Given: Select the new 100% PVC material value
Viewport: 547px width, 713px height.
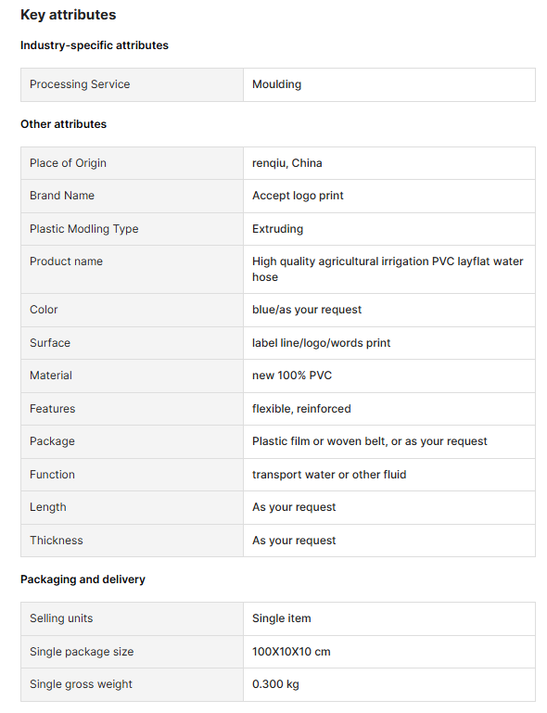Looking at the screenshot, I should click(x=292, y=376).
